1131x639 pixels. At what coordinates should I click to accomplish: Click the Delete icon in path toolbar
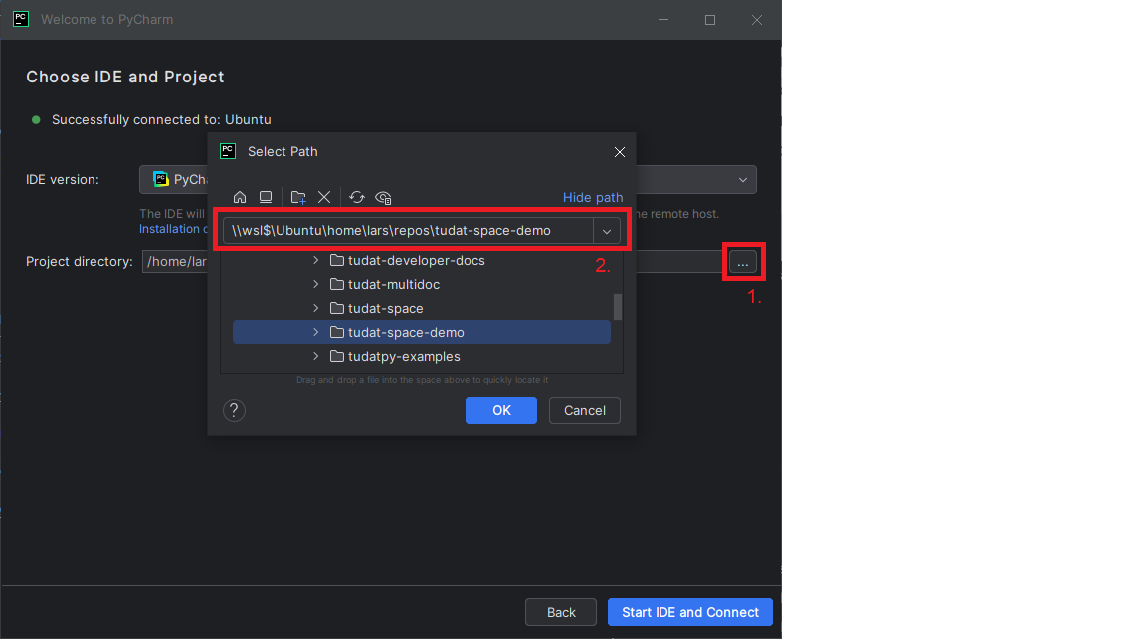coord(324,197)
